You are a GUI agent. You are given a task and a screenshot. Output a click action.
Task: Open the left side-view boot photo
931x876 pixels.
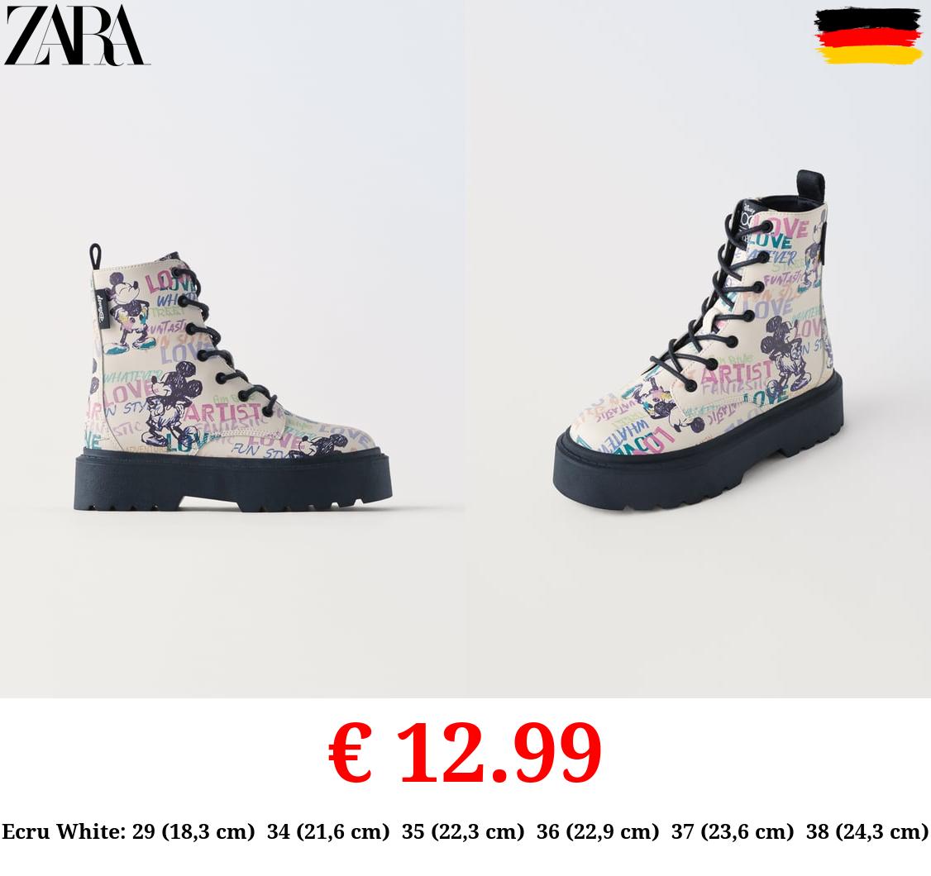(x=233, y=377)
